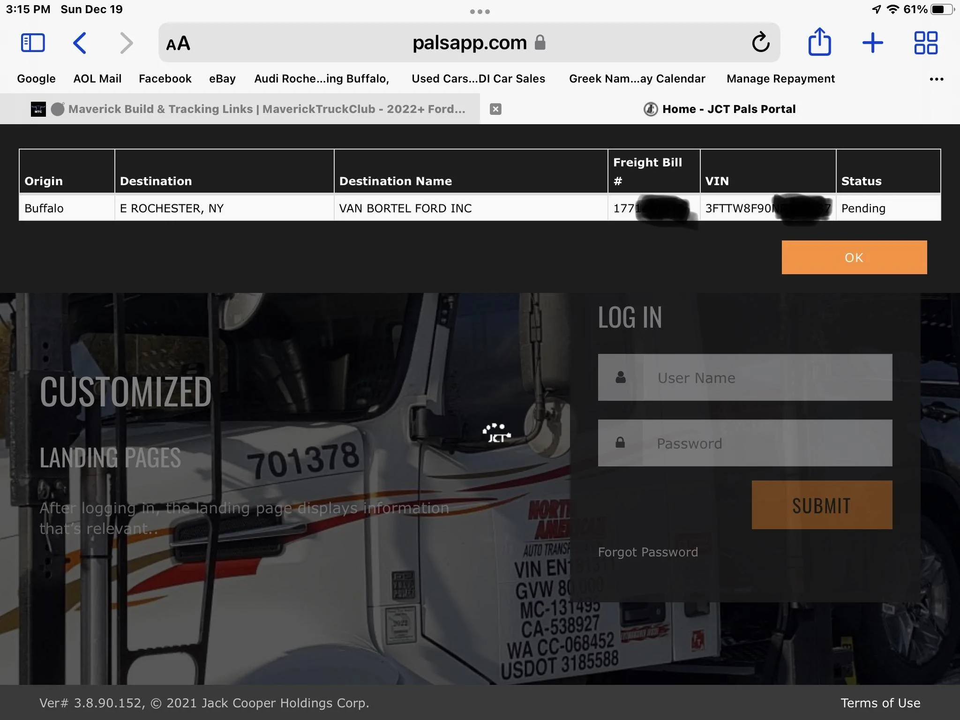The width and height of the screenshot is (960, 720).
Task: Click the lock icon in Password field
Action: (620, 442)
